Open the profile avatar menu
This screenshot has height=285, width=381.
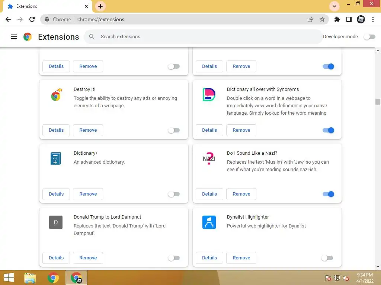pyautogui.click(x=361, y=19)
